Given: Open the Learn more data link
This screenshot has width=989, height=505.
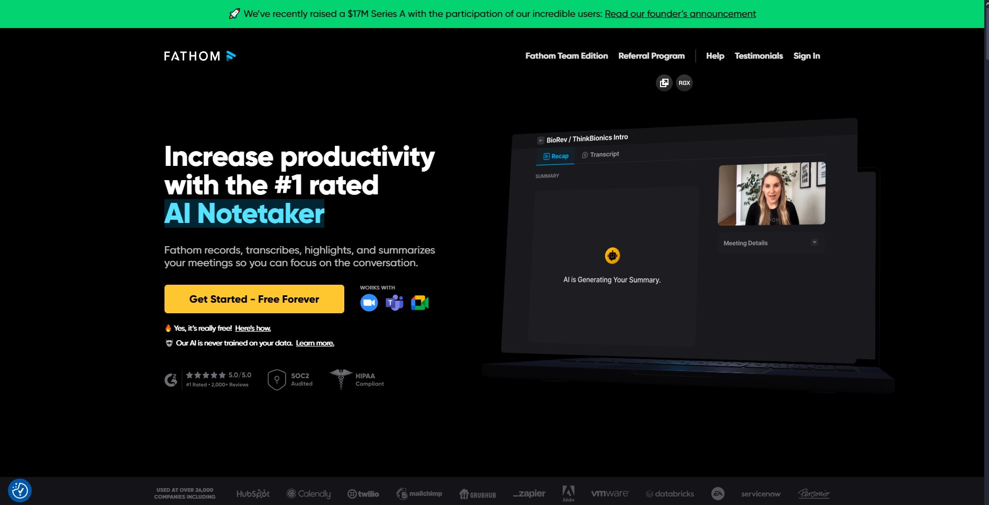Looking at the screenshot, I should [315, 343].
